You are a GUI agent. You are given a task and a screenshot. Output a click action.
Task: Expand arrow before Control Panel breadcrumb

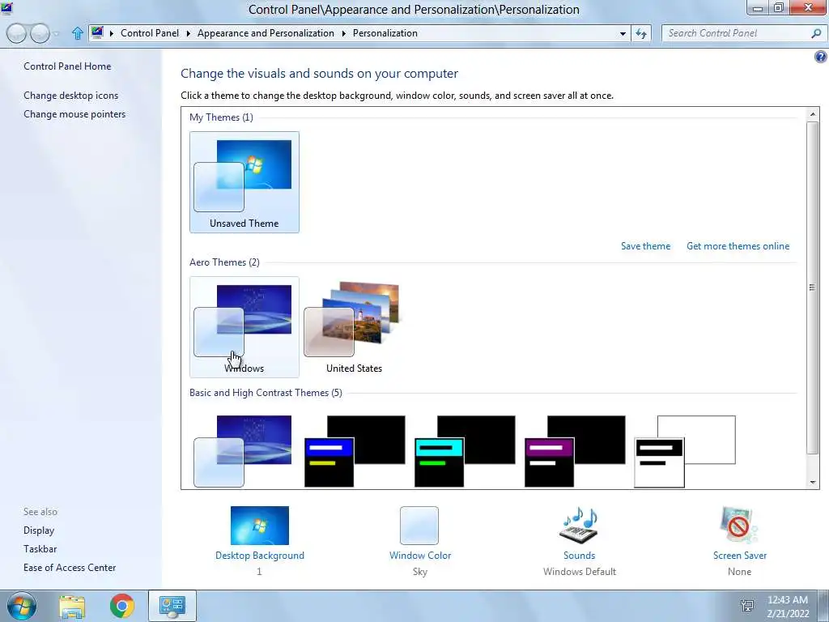112,33
